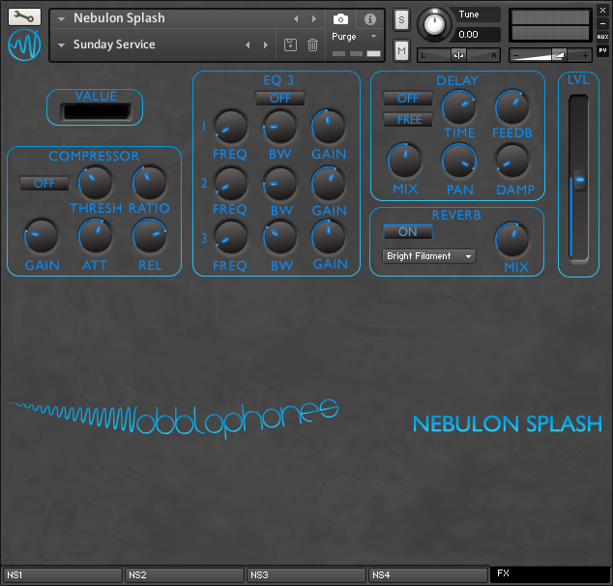Click the output volume slider in header
The width and height of the screenshot is (613, 586).
(x=550, y=55)
